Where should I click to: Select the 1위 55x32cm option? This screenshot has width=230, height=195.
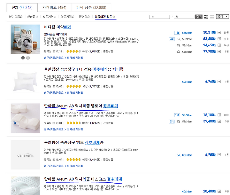[x=187, y=33]
